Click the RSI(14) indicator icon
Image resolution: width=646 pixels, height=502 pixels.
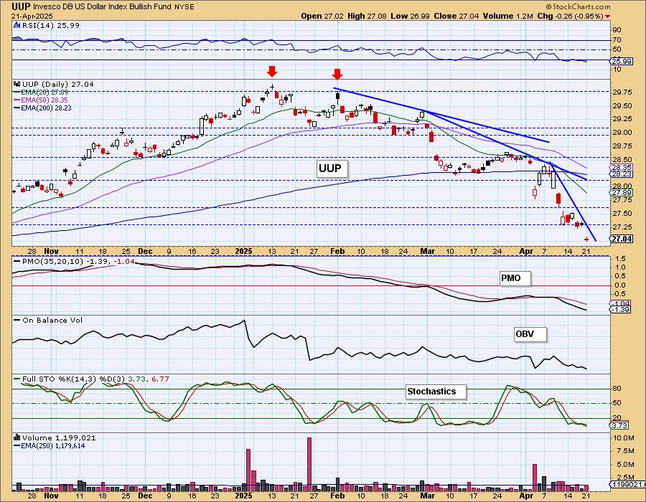click(x=17, y=25)
